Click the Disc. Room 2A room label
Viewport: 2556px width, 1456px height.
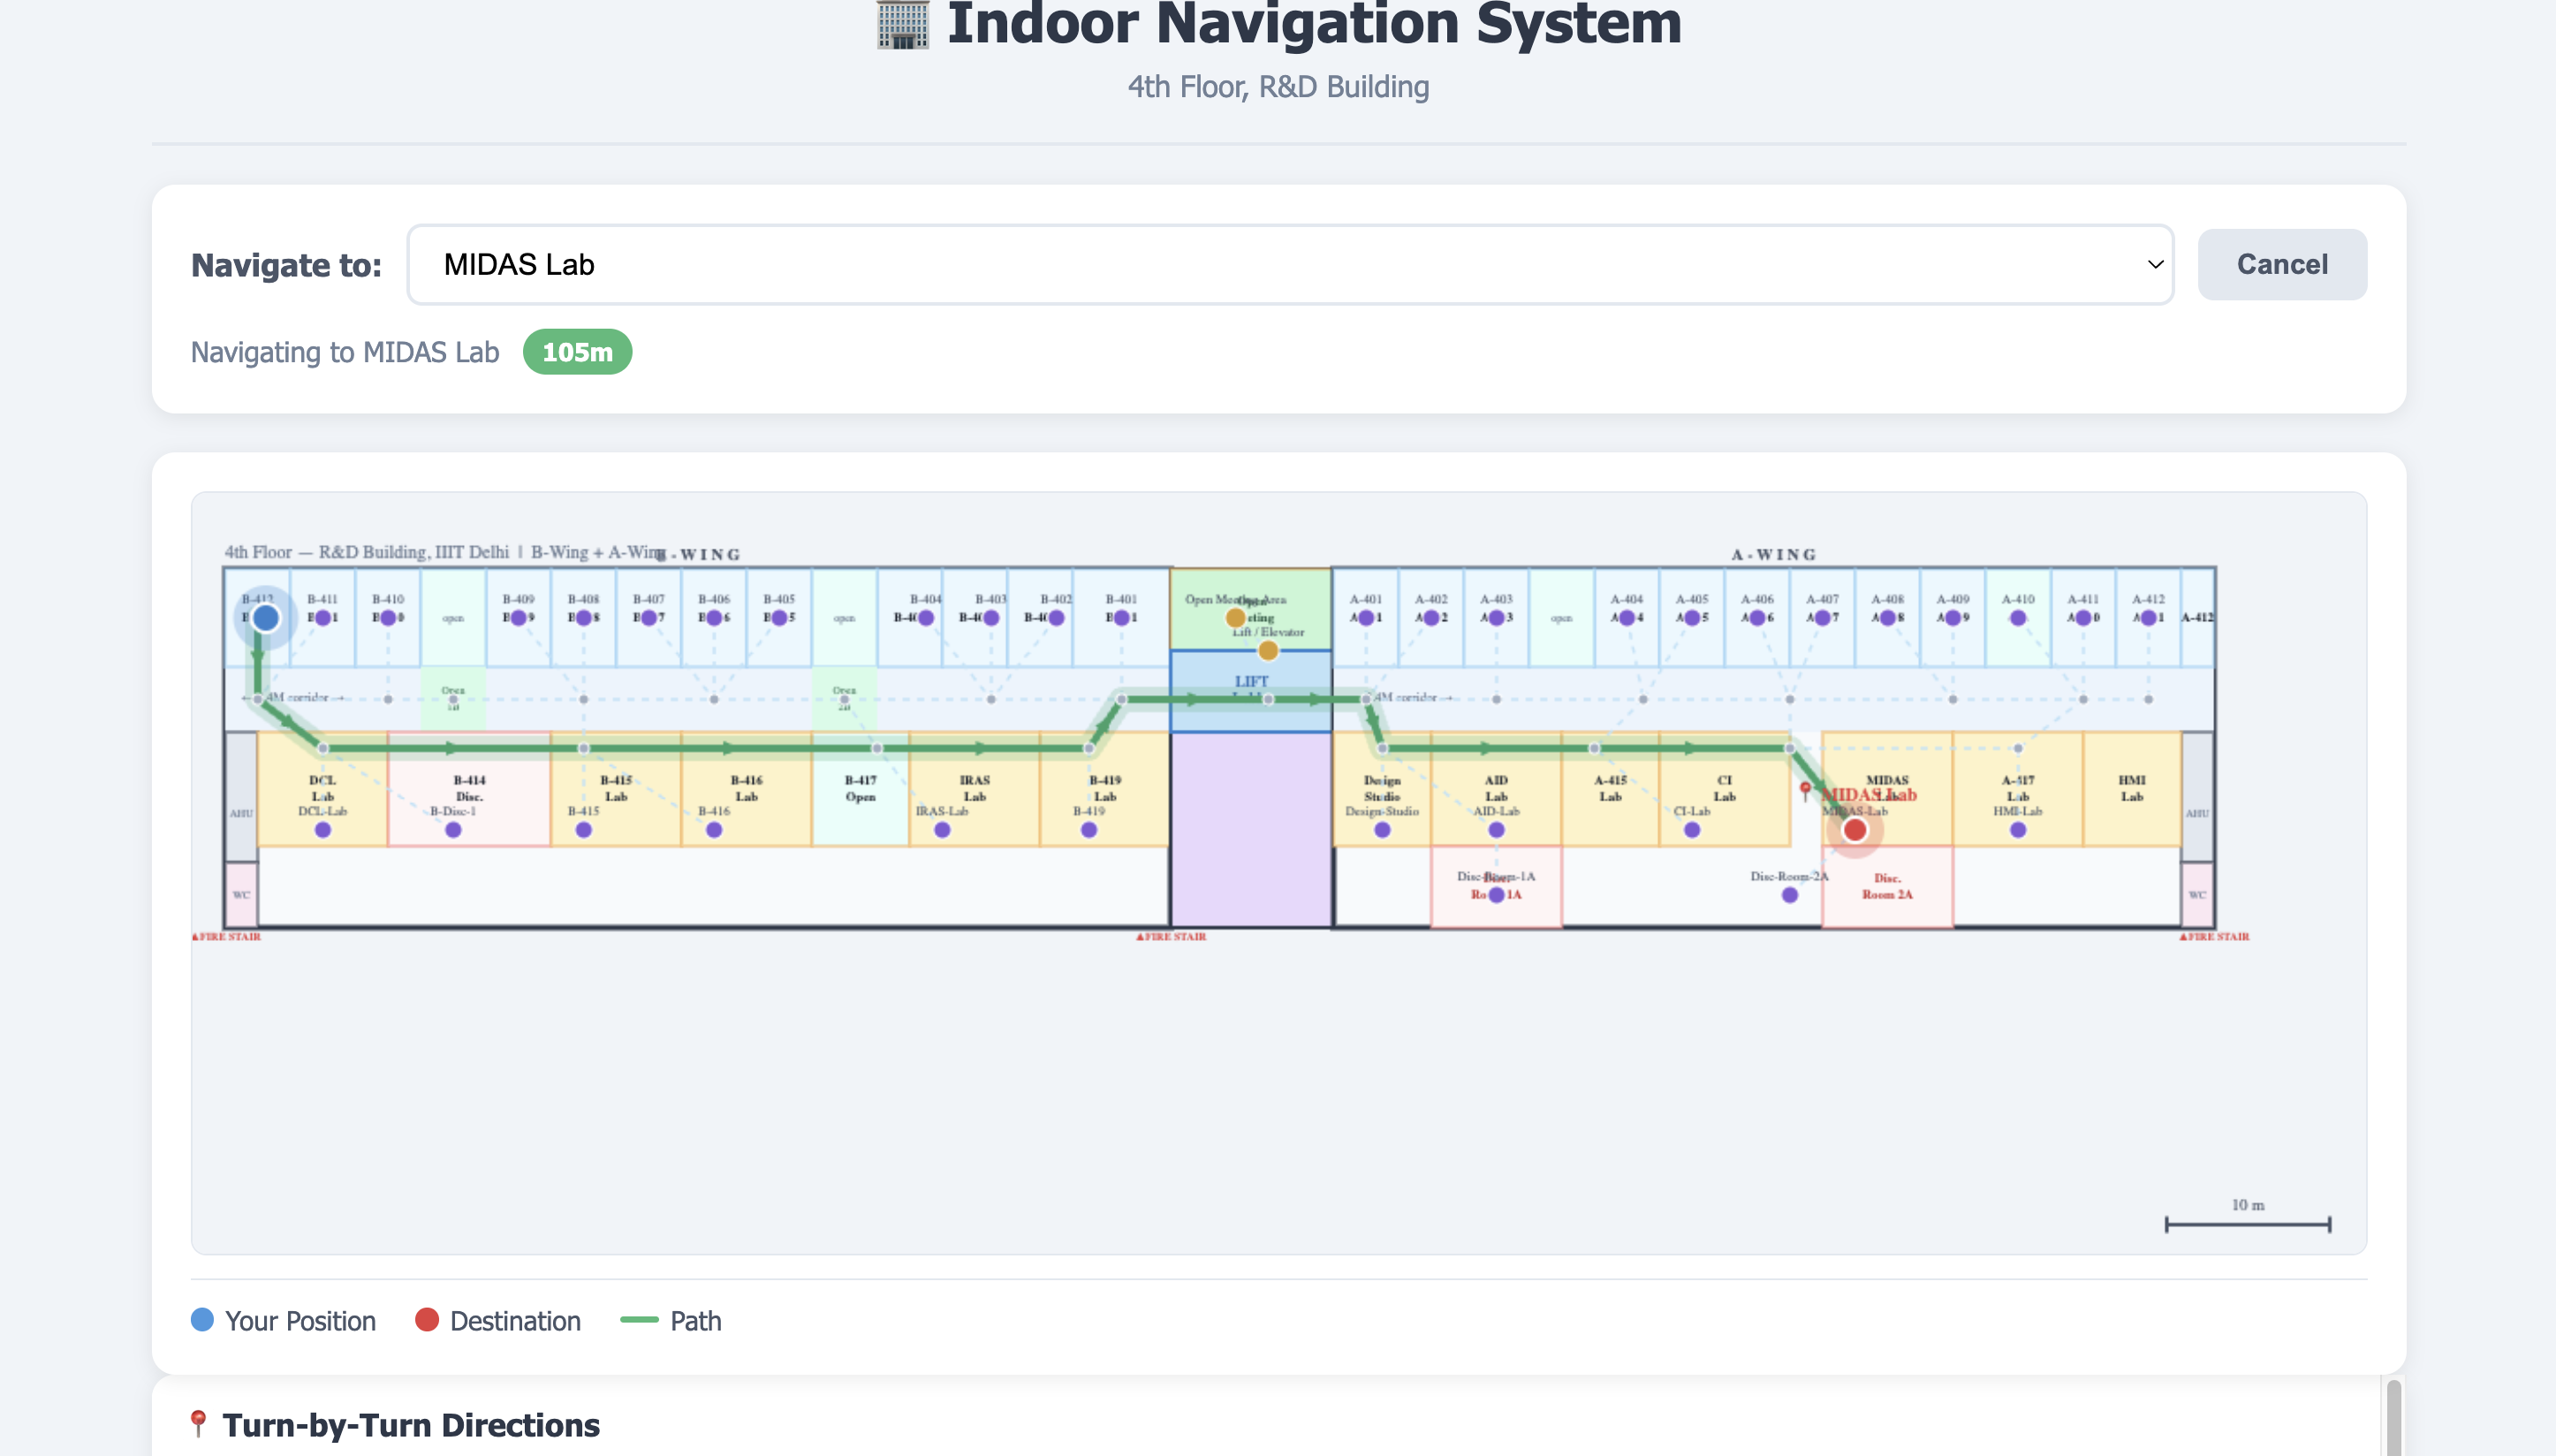point(1887,886)
